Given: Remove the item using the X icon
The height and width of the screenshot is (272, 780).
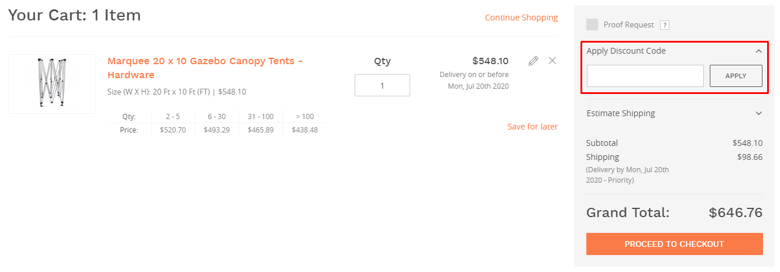Looking at the screenshot, I should 552,61.
